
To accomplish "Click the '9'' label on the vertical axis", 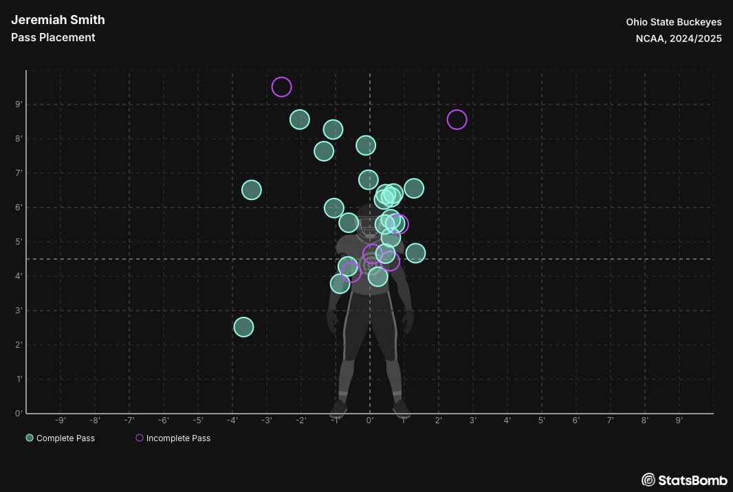I will (x=19, y=104).
